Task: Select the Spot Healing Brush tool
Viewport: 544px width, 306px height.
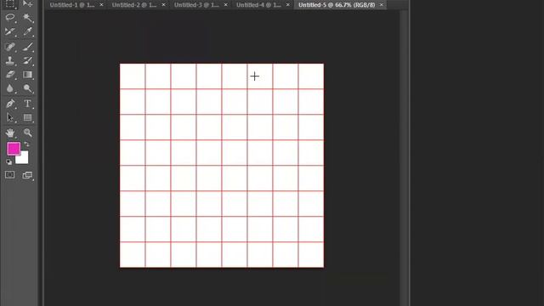Action: tap(9, 47)
